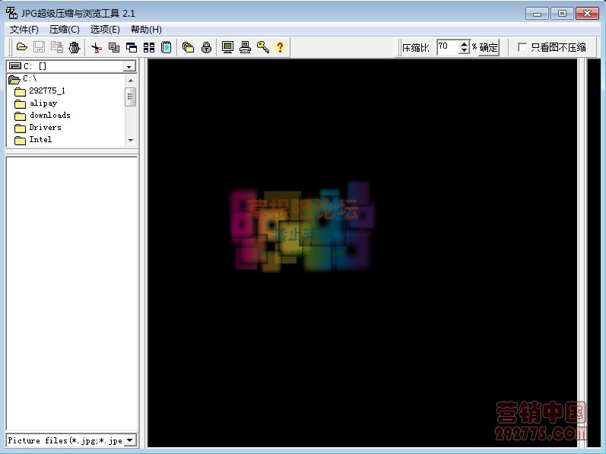Image resolution: width=606 pixels, height=454 pixels.
Task: Open the 压缩(C) menu
Action: coord(64,29)
